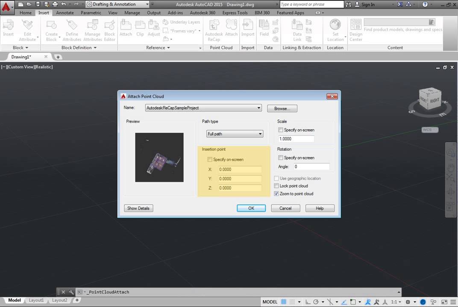Open the Path type Full path dropdown
The height and width of the screenshot is (307, 458).
(x=235, y=134)
